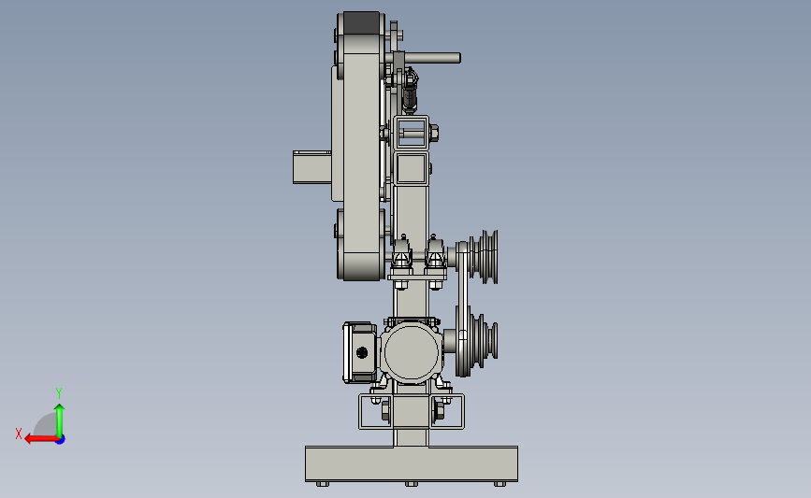Select the drive belt between the pulleys
This screenshot has height=498, width=811.
(x=462, y=308)
